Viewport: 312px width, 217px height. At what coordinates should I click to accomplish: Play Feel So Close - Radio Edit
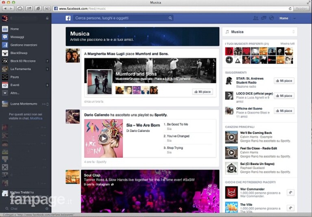click(x=231, y=153)
